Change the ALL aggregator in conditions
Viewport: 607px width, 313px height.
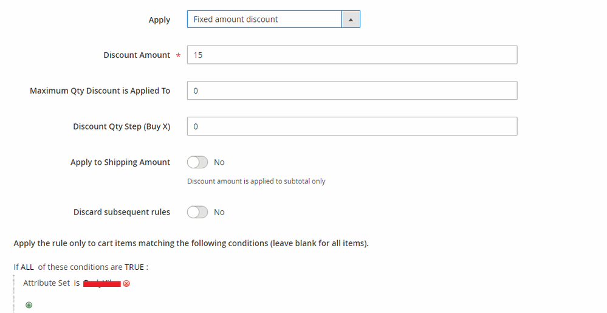(x=27, y=267)
